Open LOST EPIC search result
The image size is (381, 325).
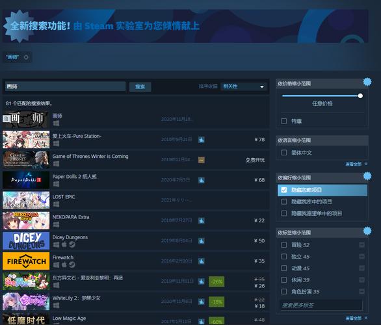pyautogui.click(x=136, y=200)
